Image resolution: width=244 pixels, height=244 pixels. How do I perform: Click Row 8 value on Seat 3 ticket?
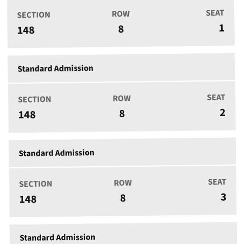123,198
